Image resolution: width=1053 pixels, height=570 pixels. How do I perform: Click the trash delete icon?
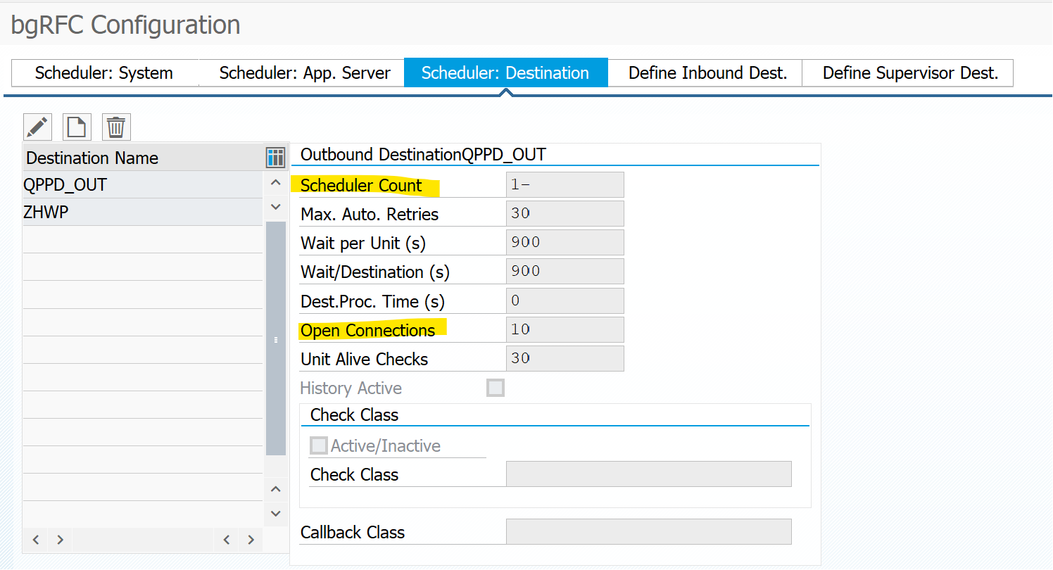[116, 127]
